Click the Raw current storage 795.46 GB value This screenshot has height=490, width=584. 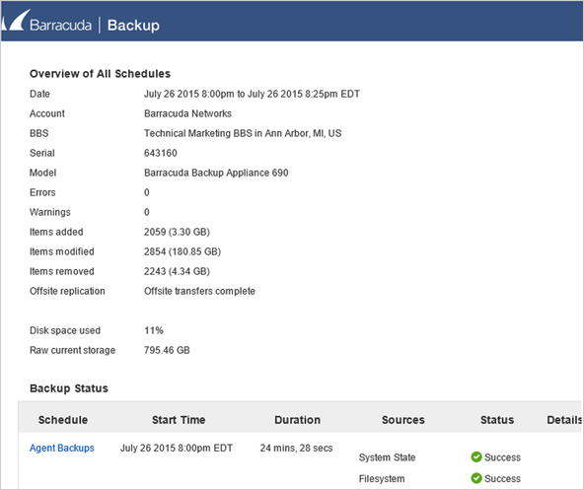tap(167, 350)
